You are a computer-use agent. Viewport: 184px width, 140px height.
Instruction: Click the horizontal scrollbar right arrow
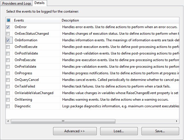176,121
